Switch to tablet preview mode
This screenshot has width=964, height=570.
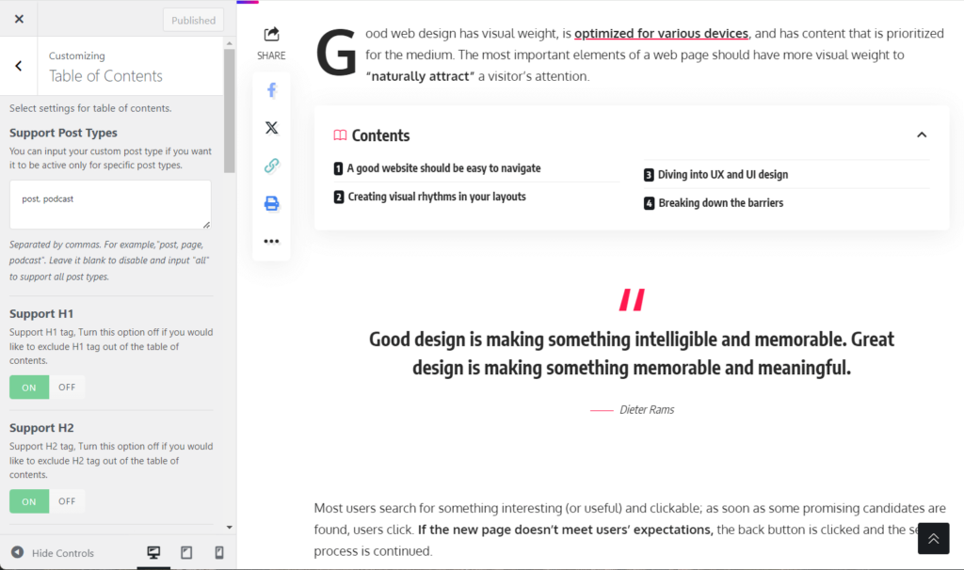tap(186, 552)
